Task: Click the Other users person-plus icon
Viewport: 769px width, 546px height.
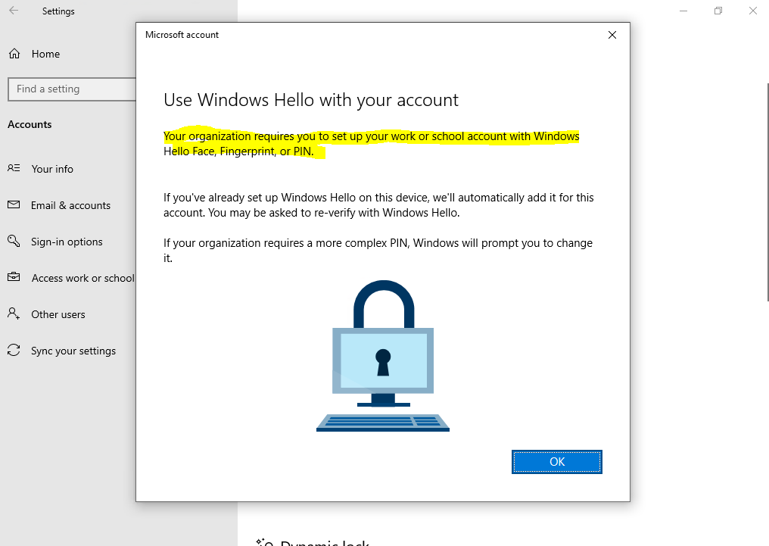Action: point(14,314)
